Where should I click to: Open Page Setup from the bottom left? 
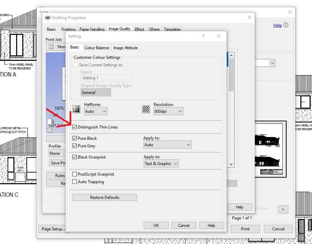(x=53, y=229)
